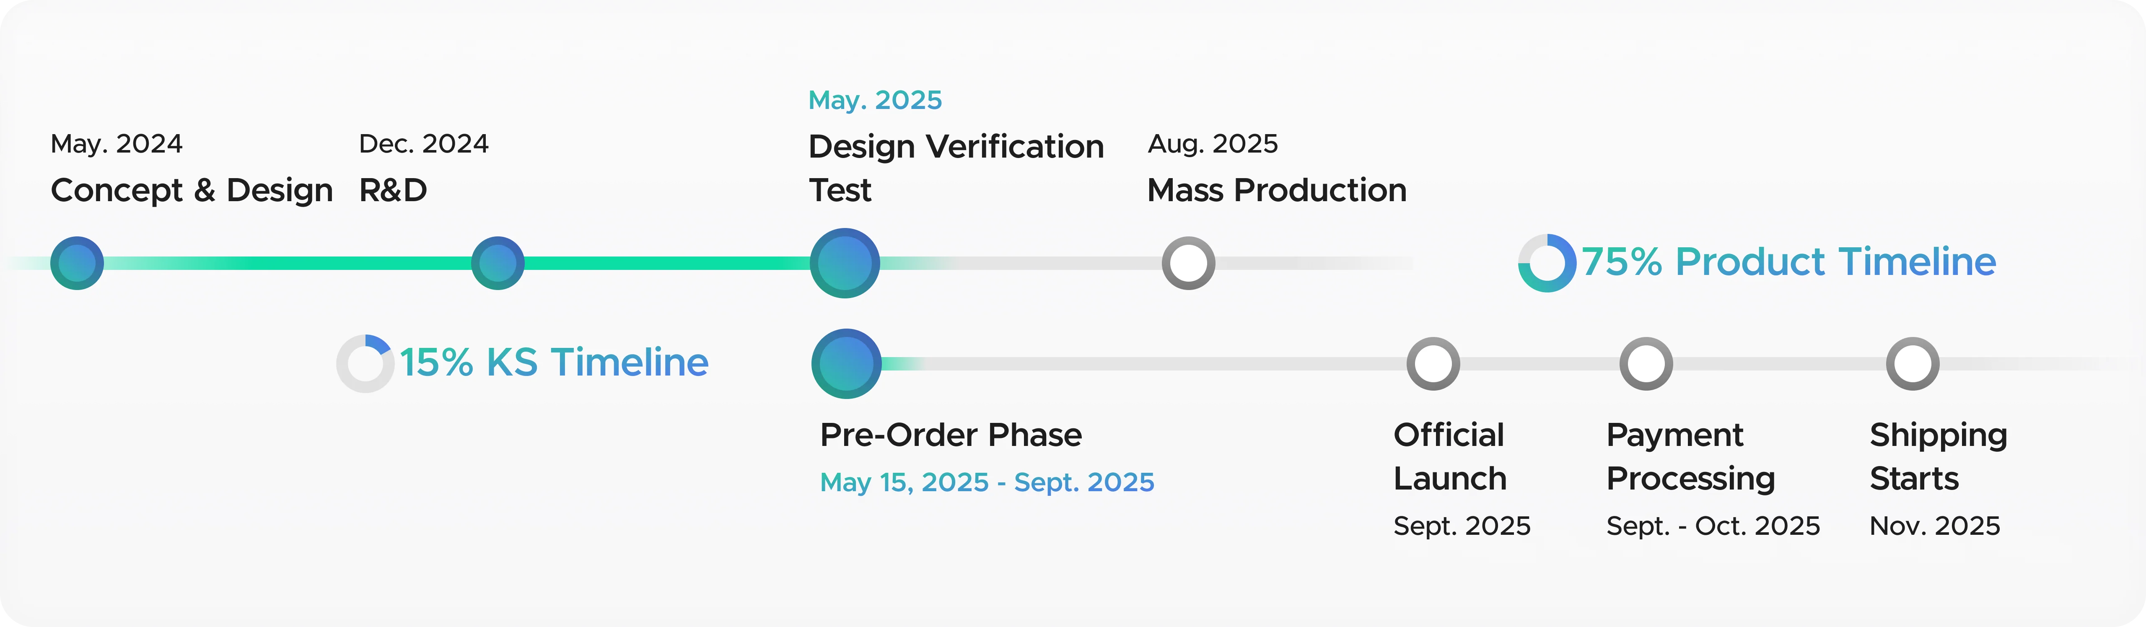This screenshot has width=2146, height=627.
Task: Select the Shipping Starts milestone circle
Action: [1913, 364]
